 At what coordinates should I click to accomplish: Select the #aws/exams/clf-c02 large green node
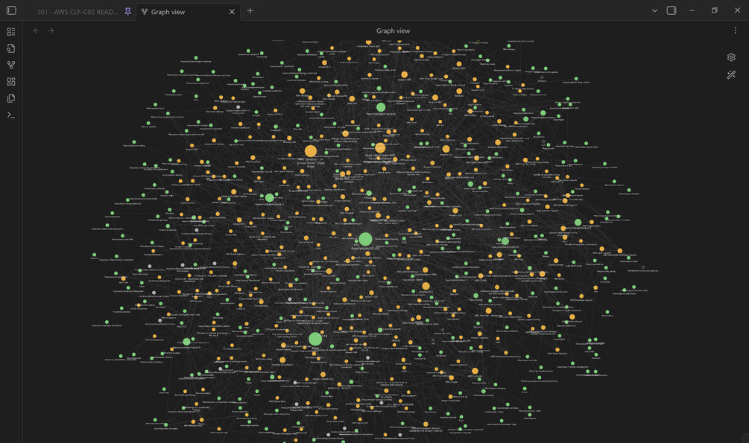coord(365,239)
